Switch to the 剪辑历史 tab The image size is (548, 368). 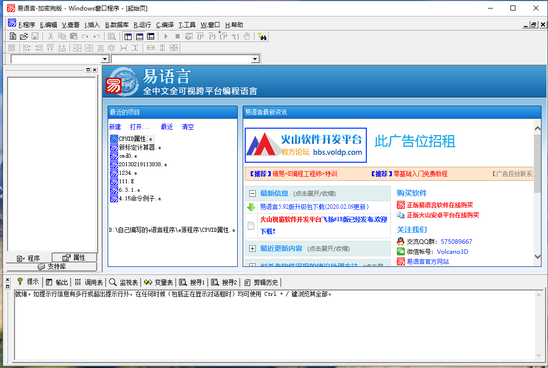point(261,282)
